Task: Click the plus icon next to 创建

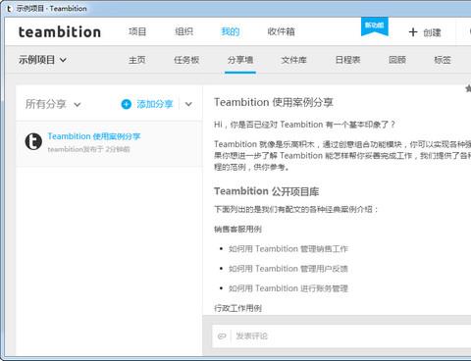Action: pos(413,32)
